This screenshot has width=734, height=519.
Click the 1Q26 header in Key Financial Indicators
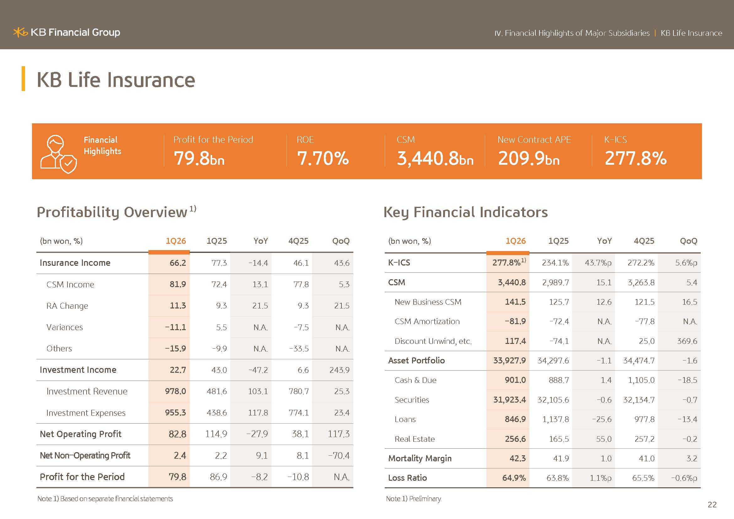[x=515, y=241]
